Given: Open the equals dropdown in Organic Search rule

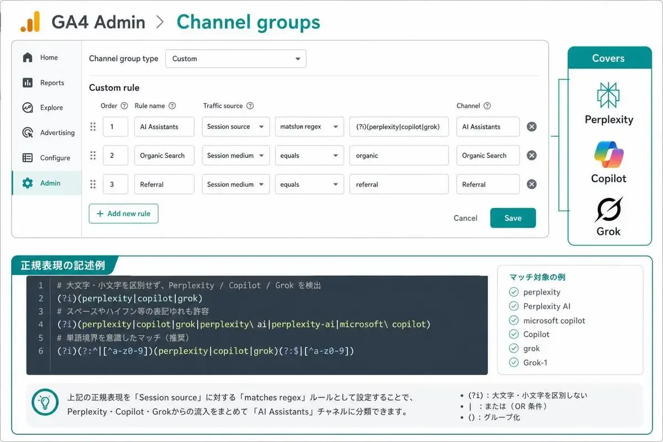Looking at the screenshot, I should pos(309,155).
